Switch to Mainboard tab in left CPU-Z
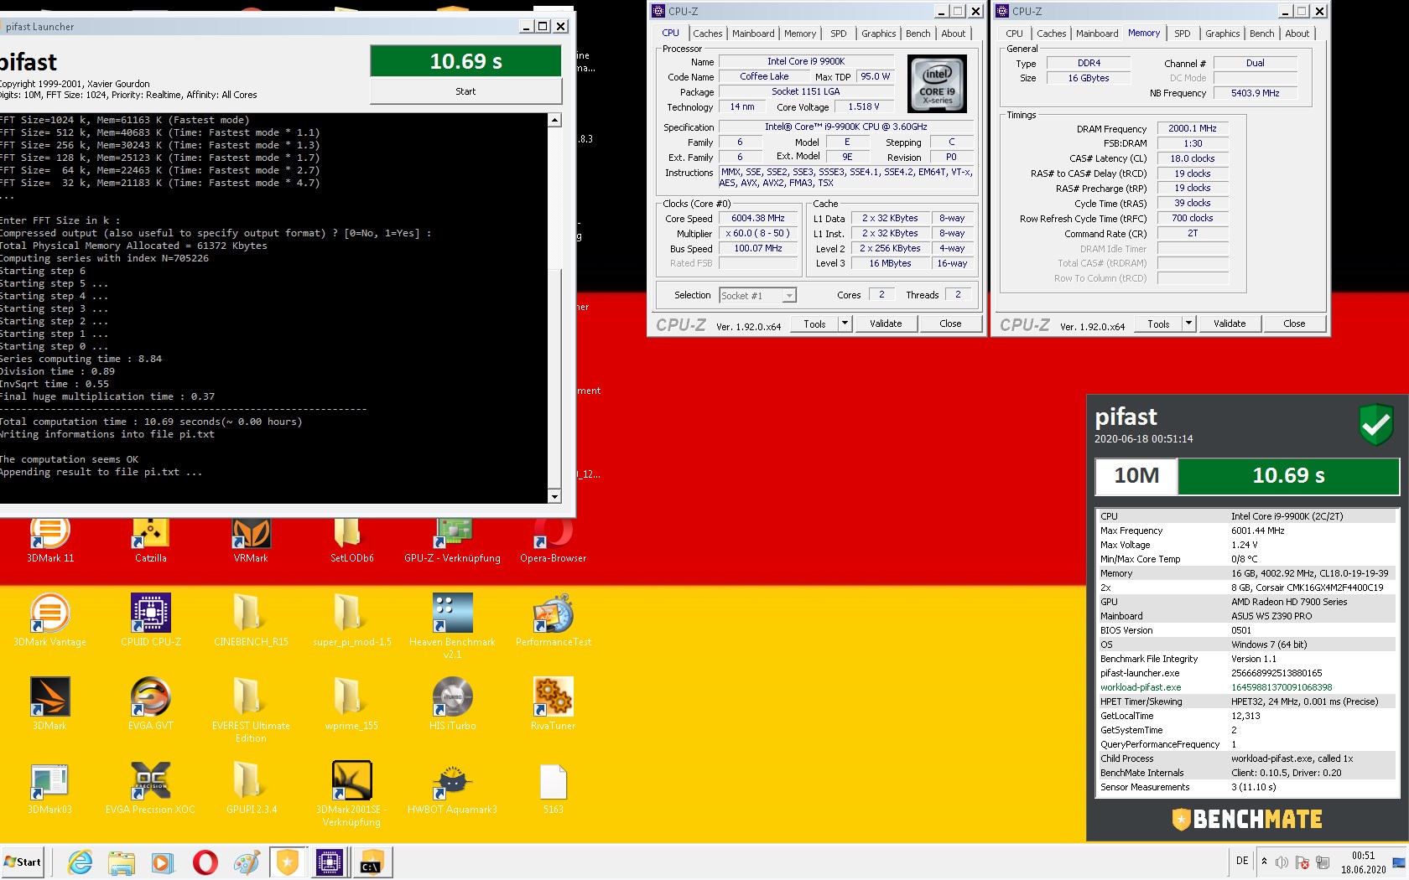The image size is (1409, 880). 753,34
